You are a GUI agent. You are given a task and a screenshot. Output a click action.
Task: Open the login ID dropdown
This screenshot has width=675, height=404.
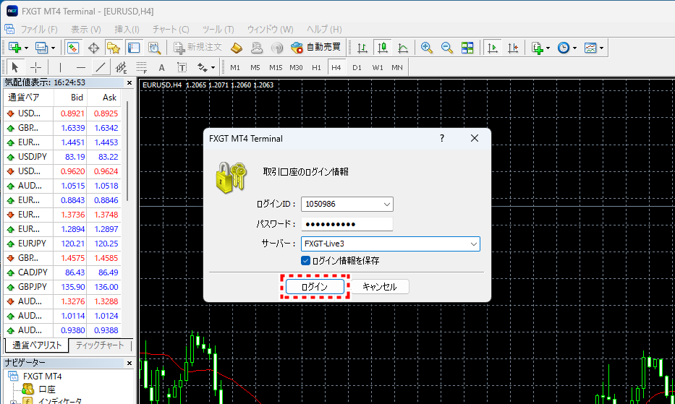coord(386,205)
